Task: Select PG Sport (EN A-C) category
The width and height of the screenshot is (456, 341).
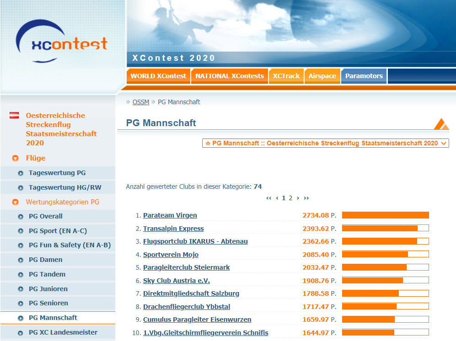Action: pos(58,231)
